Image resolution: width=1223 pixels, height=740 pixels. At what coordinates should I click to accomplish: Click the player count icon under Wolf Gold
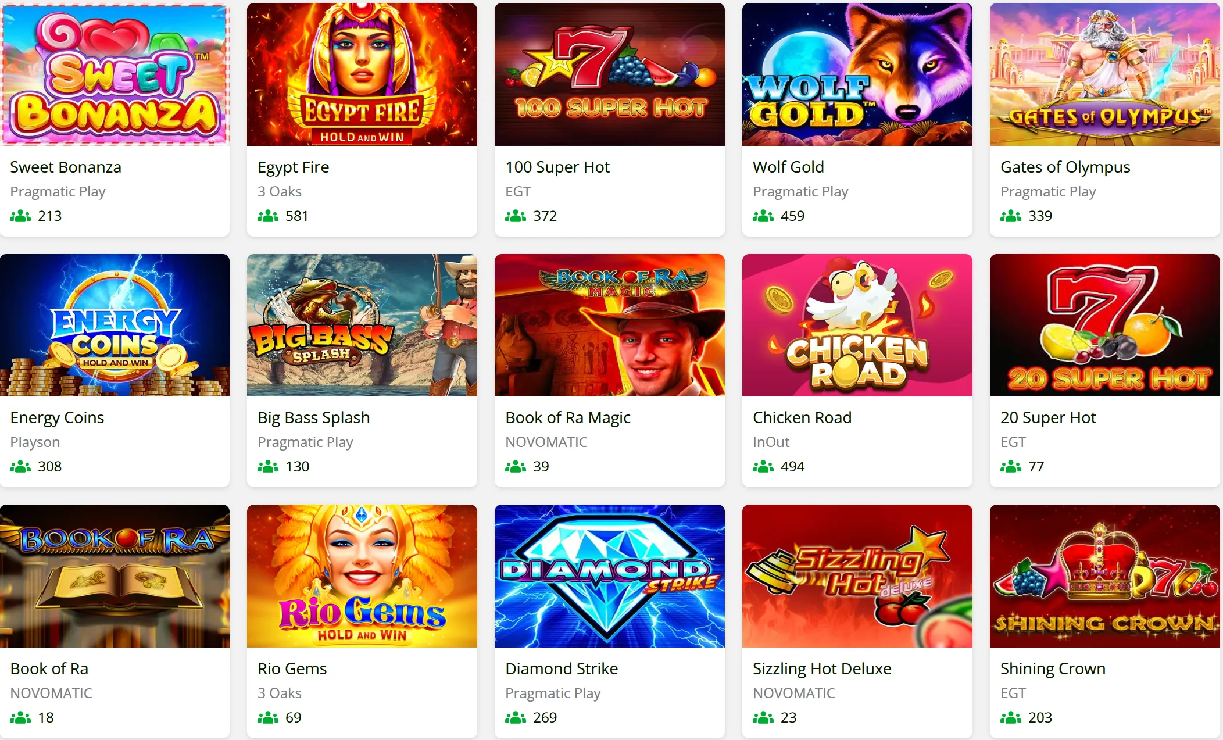point(761,216)
